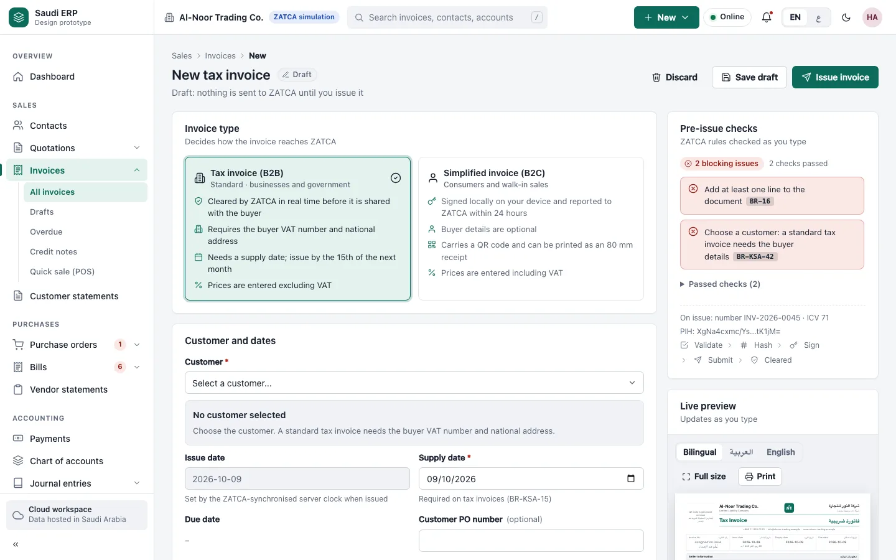Open the Drafts invoice list
This screenshot has width=896, height=560.
pyautogui.click(x=85, y=212)
